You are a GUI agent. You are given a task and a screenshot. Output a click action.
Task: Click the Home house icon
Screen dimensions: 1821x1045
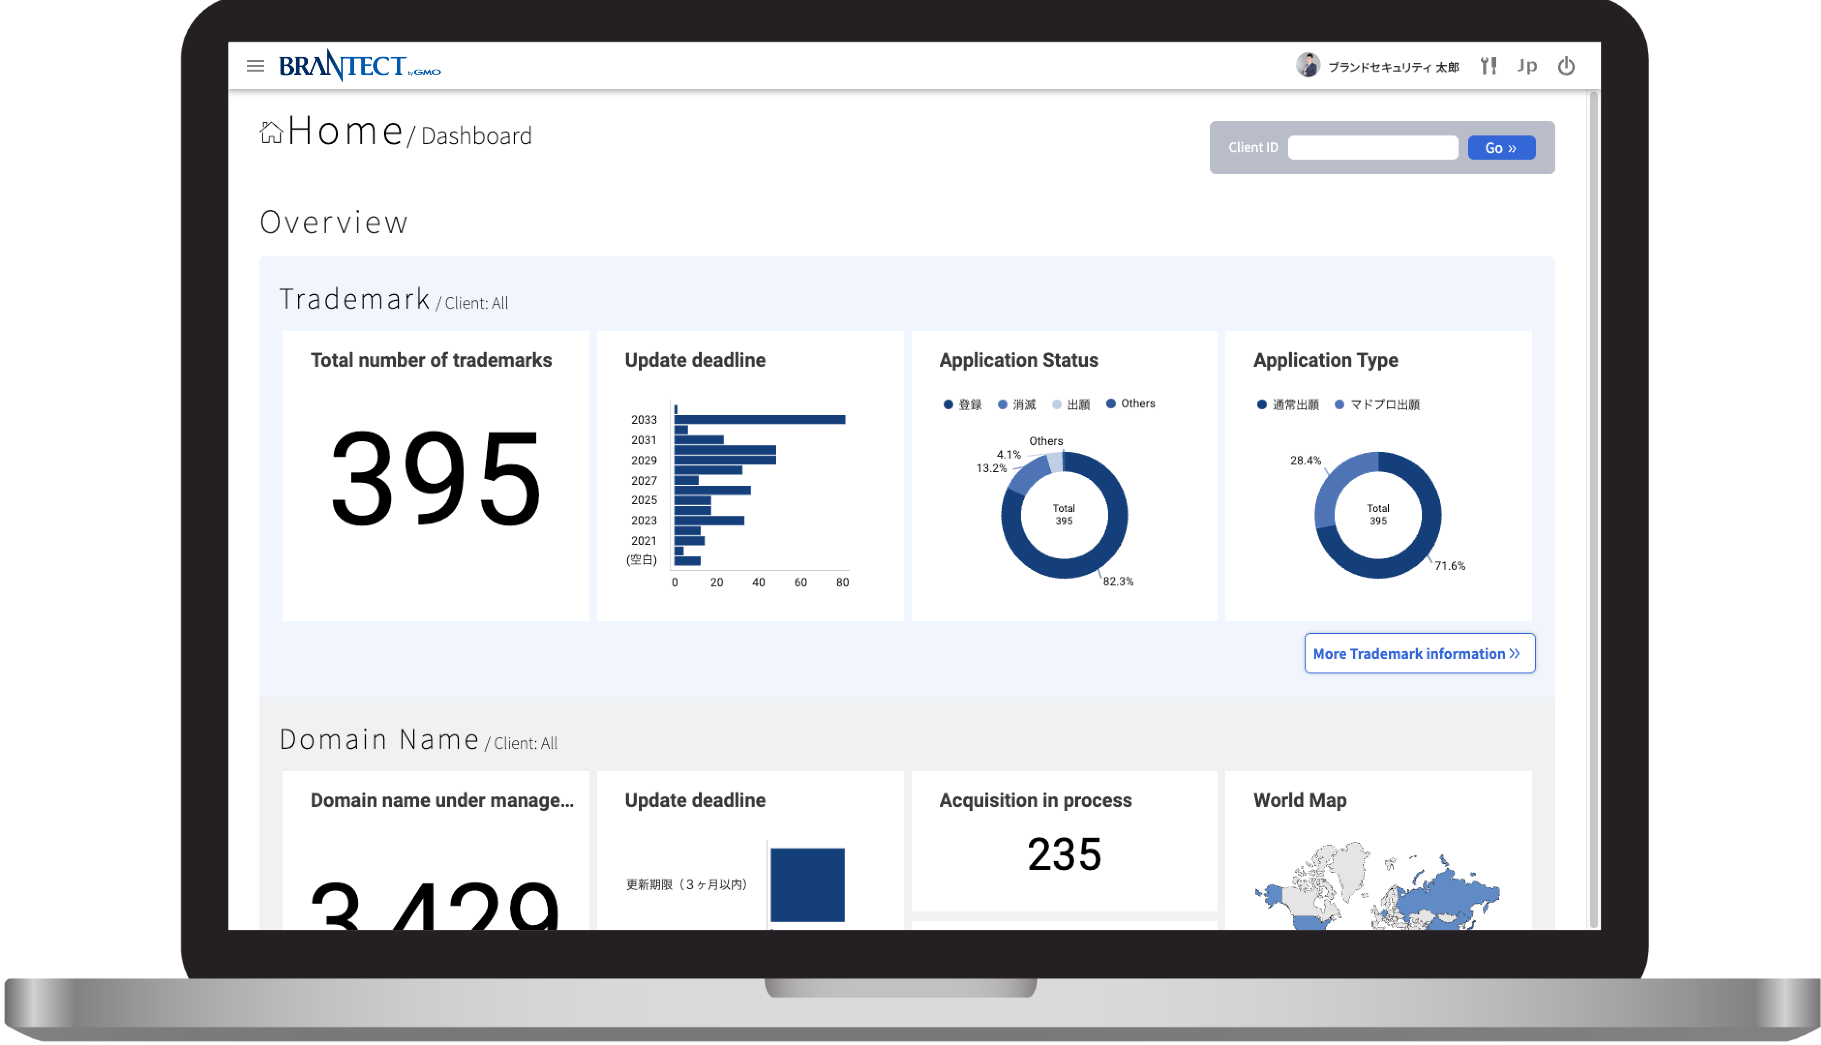click(x=271, y=133)
